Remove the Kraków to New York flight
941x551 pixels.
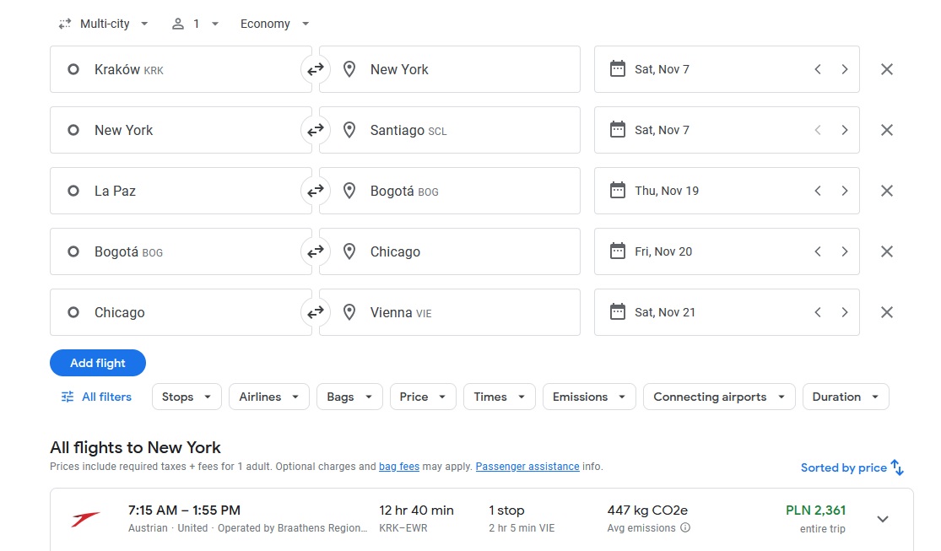(886, 70)
